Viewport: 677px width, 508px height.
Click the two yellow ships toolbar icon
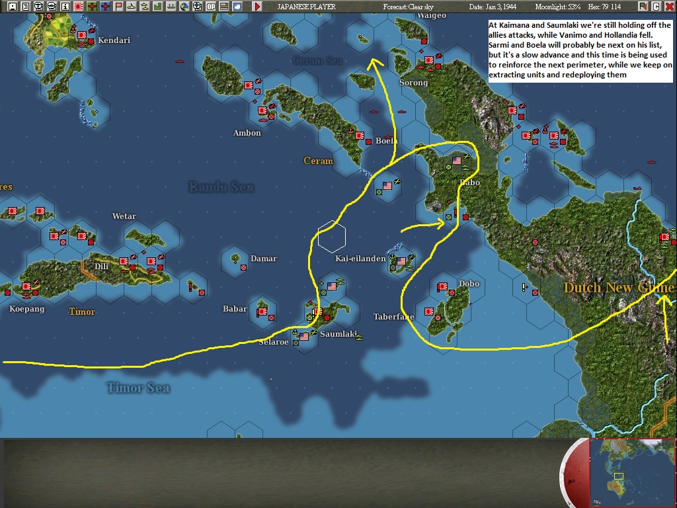click(x=145, y=7)
